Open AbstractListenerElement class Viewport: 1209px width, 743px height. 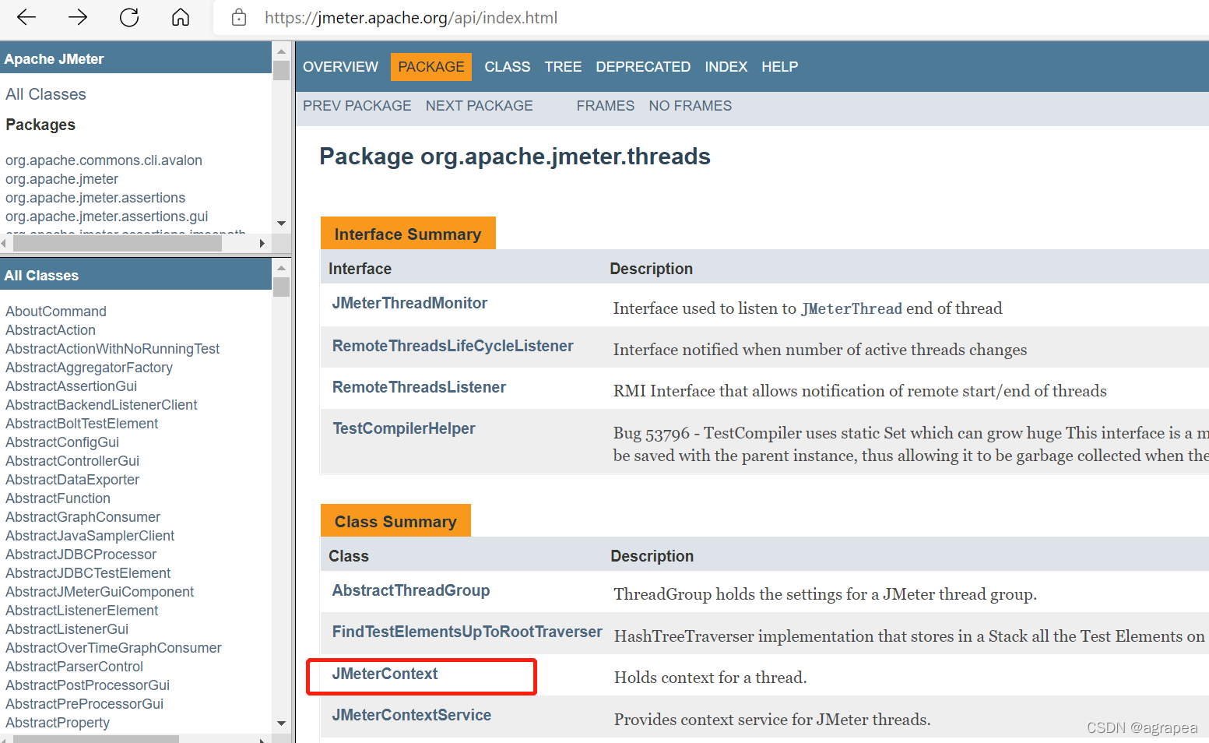click(x=82, y=611)
